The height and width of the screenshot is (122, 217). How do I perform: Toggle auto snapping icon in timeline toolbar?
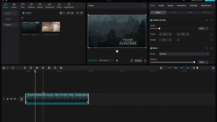click(x=176, y=68)
